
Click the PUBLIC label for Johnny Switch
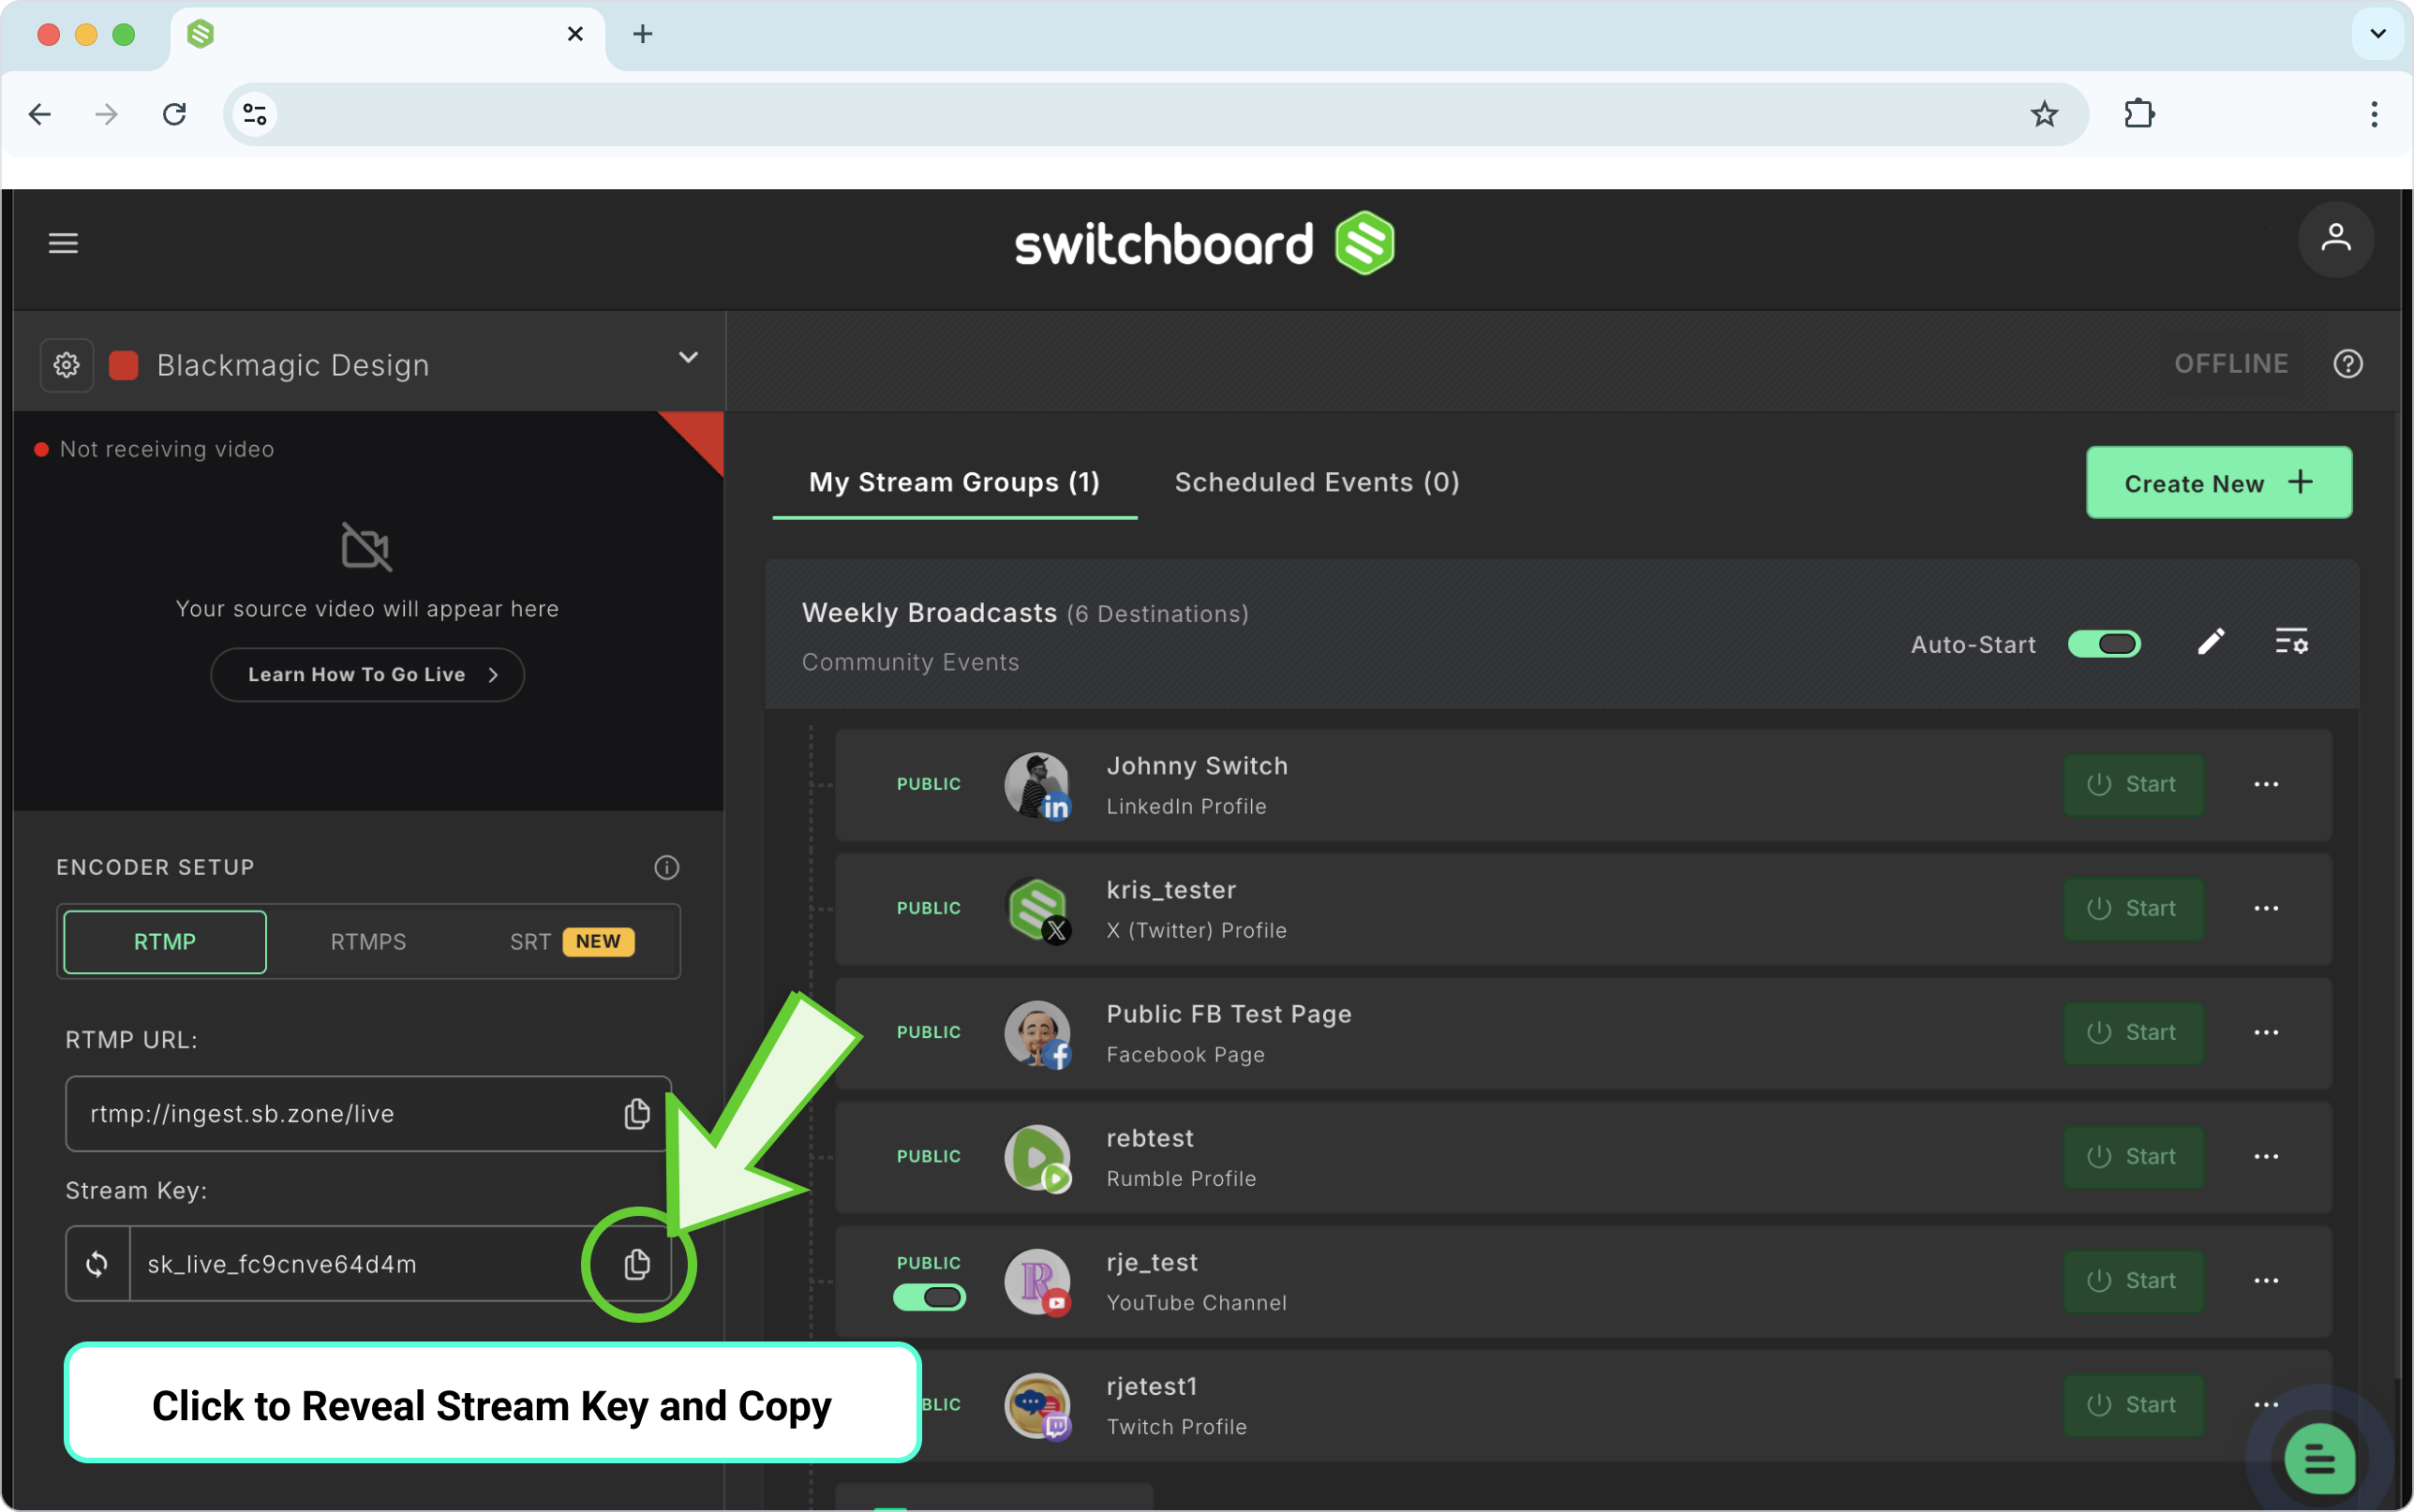[928, 784]
